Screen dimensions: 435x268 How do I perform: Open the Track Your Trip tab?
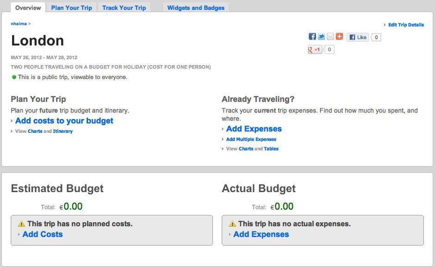pyautogui.click(x=124, y=7)
